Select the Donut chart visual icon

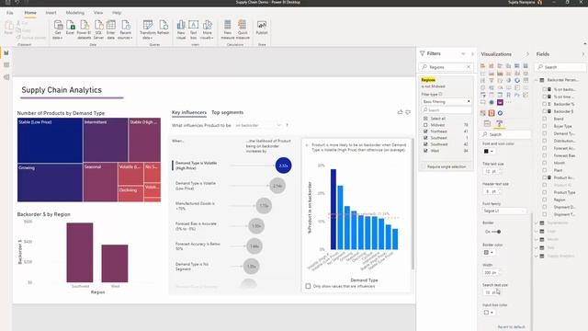pos(517,80)
